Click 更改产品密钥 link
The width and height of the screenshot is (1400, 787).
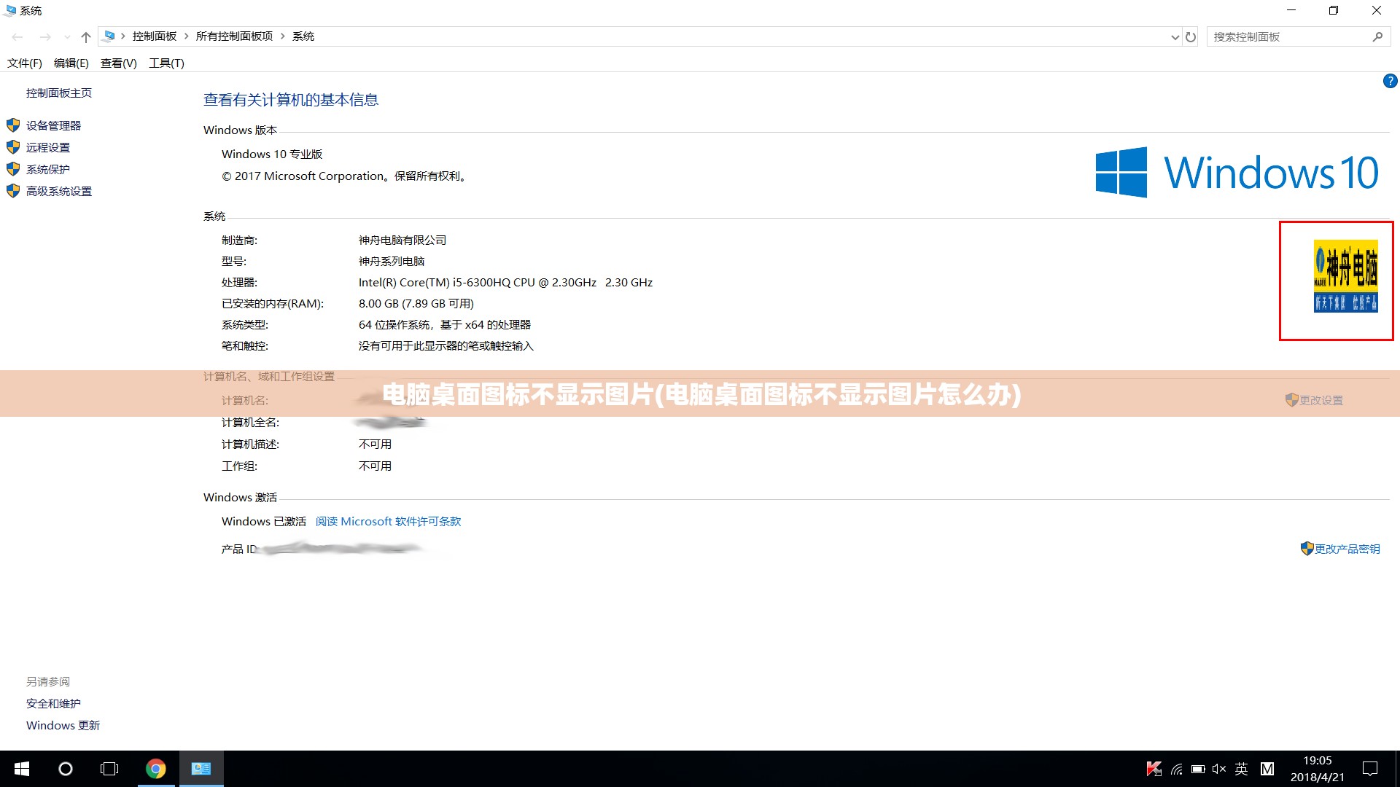(1347, 549)
